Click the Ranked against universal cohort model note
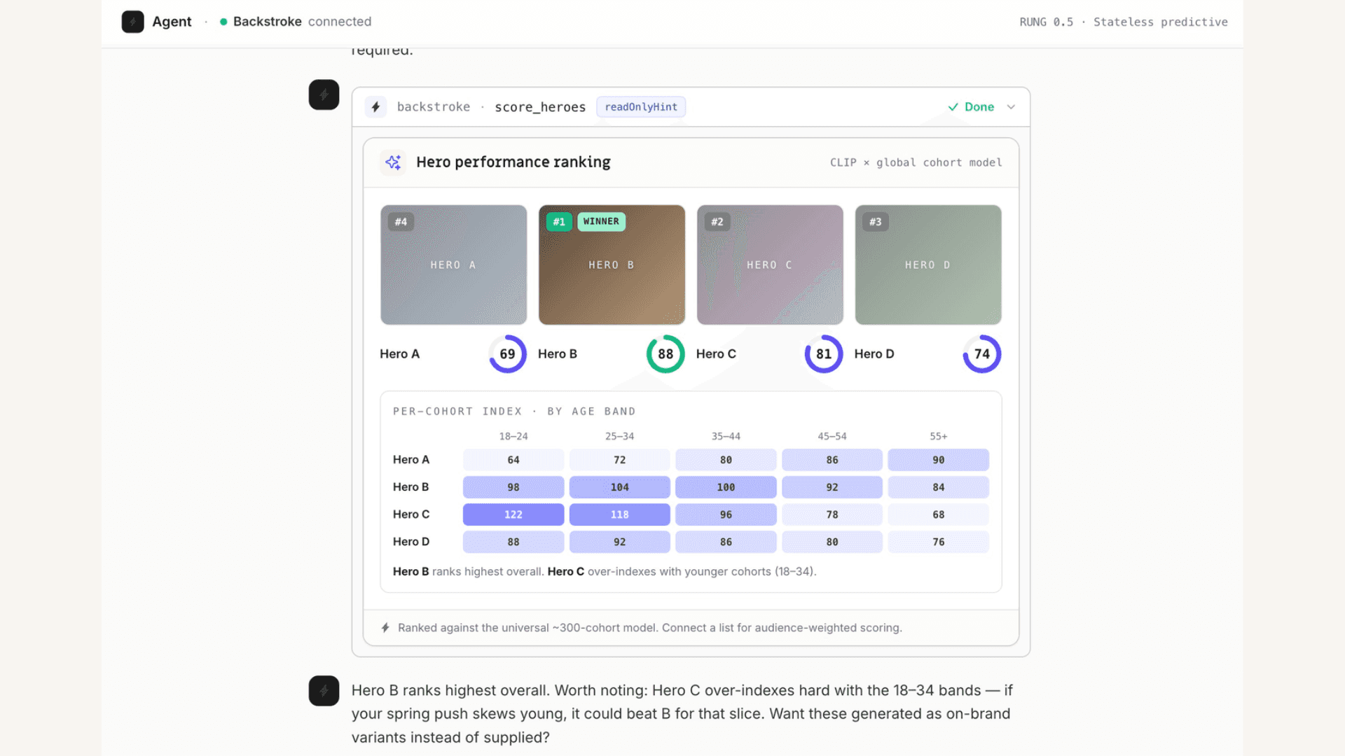 649,628
